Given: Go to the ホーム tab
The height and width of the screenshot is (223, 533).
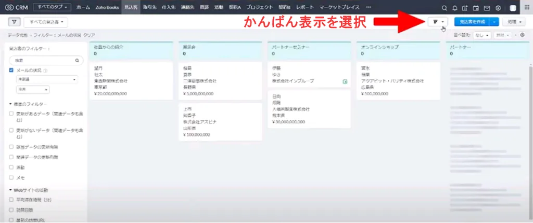Looking at the screenshot, I should [83, 7].
